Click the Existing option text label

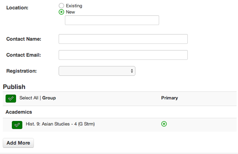74,6
